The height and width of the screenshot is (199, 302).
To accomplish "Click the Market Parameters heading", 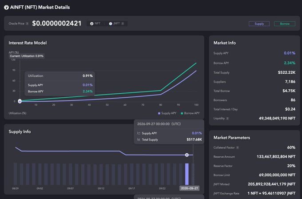I will (x=232, y=138).
